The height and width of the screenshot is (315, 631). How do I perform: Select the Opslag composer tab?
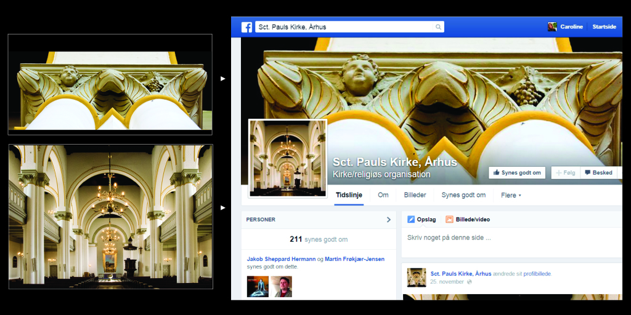(x=421, y=220)
